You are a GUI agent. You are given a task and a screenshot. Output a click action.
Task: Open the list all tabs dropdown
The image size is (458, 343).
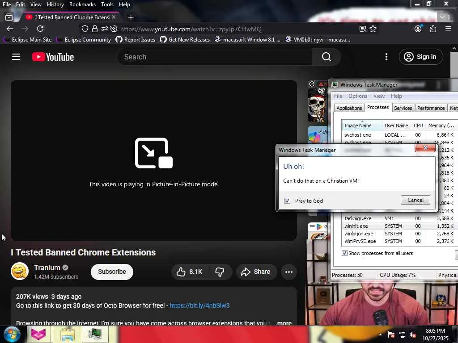445,17
